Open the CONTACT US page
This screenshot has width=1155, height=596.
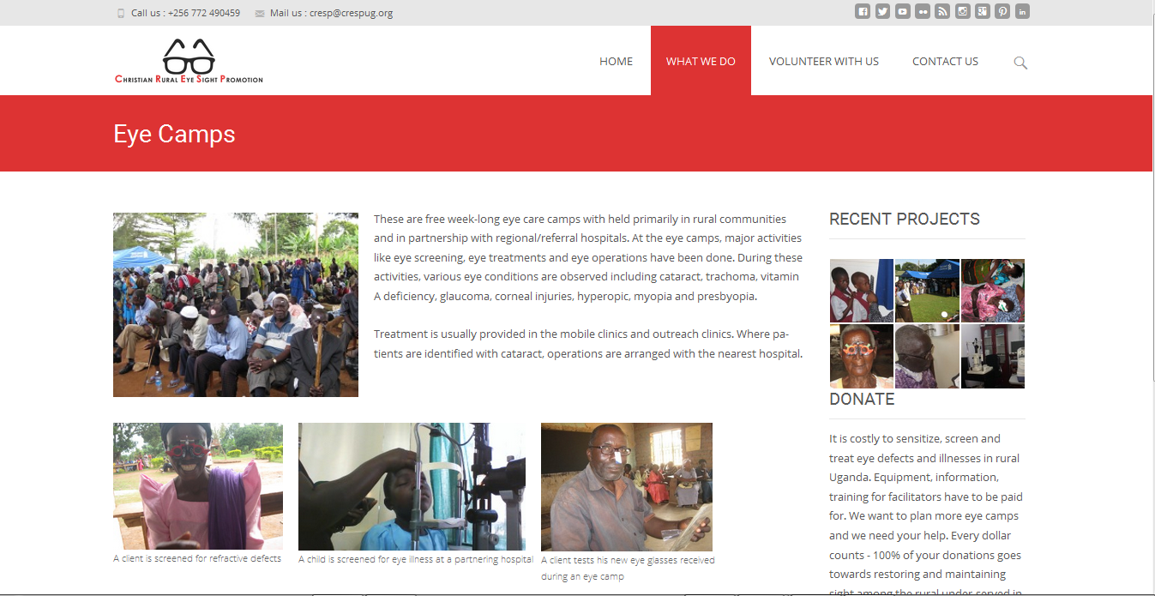945,61
